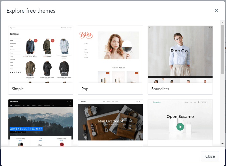This screenshot has height=166, width=226.
Task: Select Catalog in the Pop theme navigation
Action: click(x=86, y=52)
